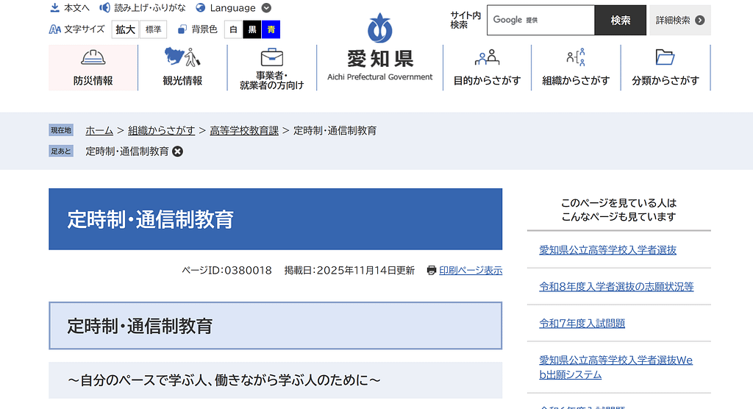Switch background color to black (黒)

[252, 29]
